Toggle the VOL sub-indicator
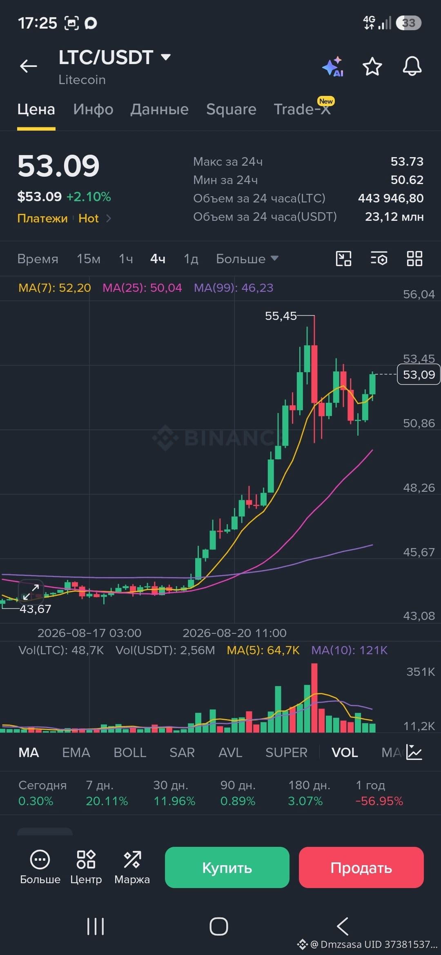 click(x=345, y=752)
